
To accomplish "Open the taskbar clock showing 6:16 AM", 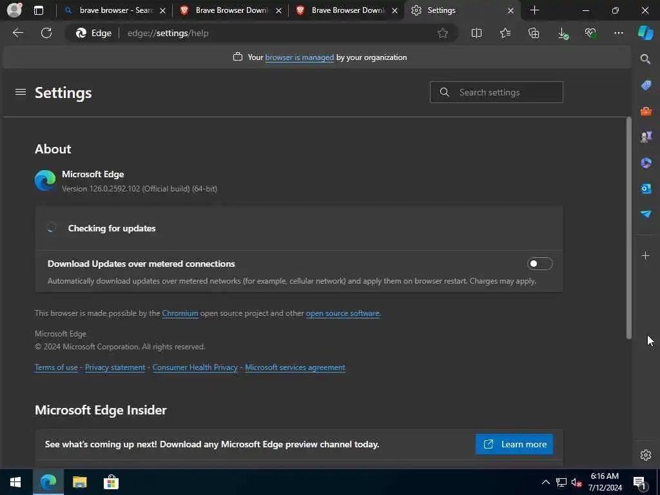I will 605,482.
